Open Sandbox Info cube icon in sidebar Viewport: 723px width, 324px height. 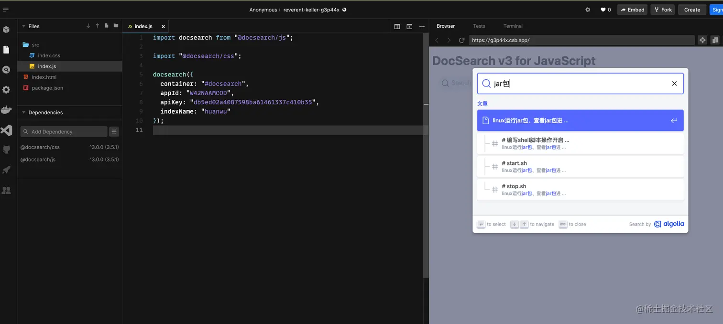[6, 30]
